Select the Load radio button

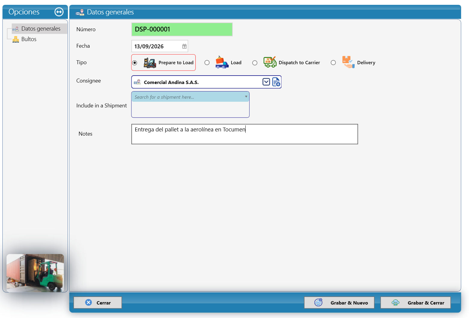(x=207, y=63)
